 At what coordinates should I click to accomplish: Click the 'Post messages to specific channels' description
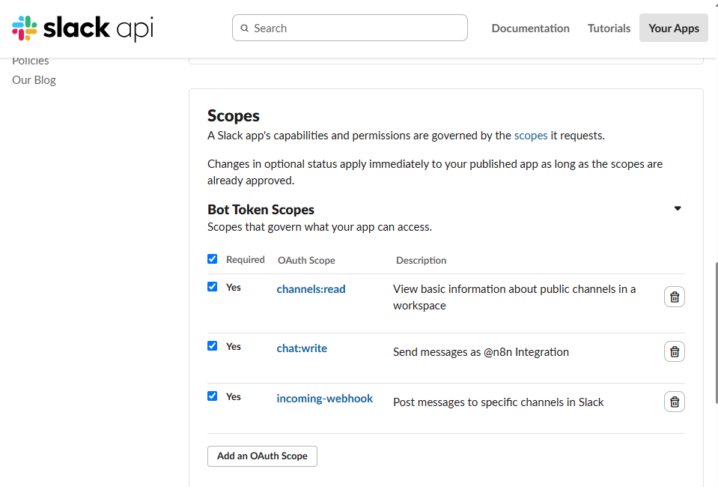pyautogui.click(x=498, y=402)
